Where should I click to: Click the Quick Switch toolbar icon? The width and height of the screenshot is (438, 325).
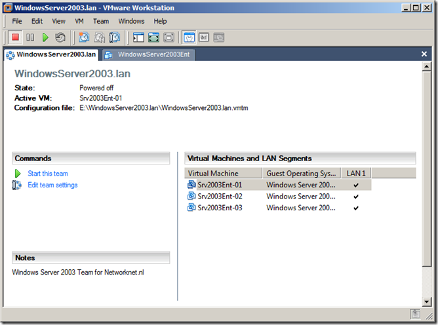click(x=169, y=37)
